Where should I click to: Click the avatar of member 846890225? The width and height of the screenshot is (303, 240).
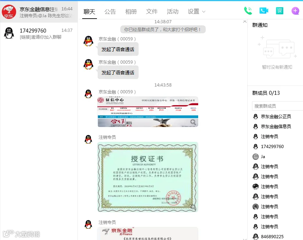click(256, 236)
